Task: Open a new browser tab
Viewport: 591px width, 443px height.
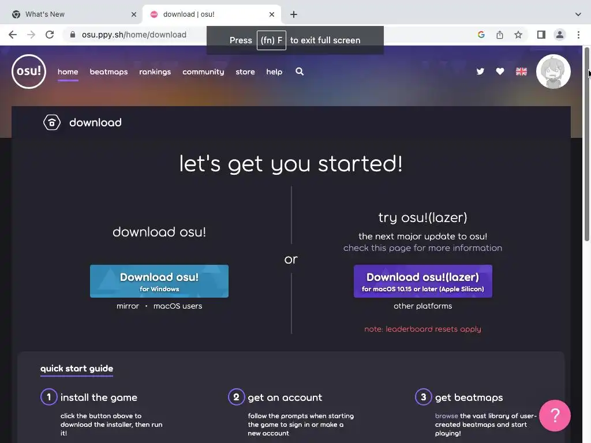Action: pyautogui.click(x=294, y=14)
